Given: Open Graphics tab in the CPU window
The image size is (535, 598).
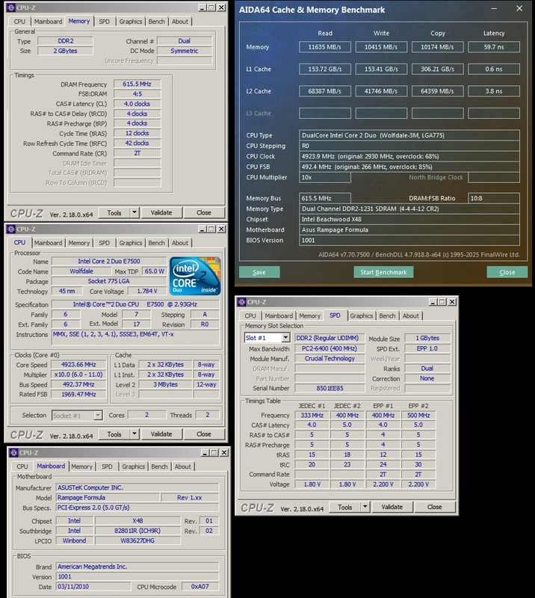Looking at the screenshot, I should point(131,242).
